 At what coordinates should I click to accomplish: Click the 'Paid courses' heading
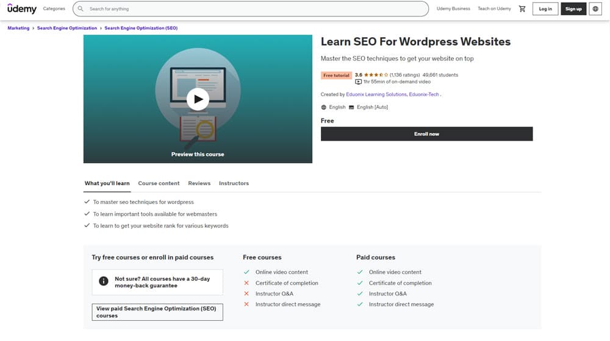(375, 257)
